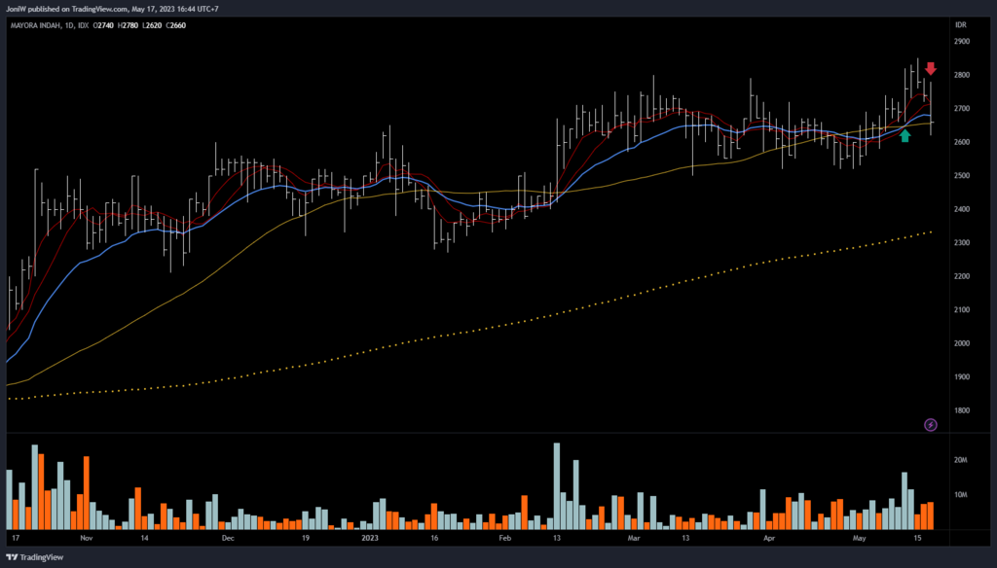The height and width of the screenshot is (568, 997).
Task: Click the 20M volume axis label
Action: tap(962, 461)
